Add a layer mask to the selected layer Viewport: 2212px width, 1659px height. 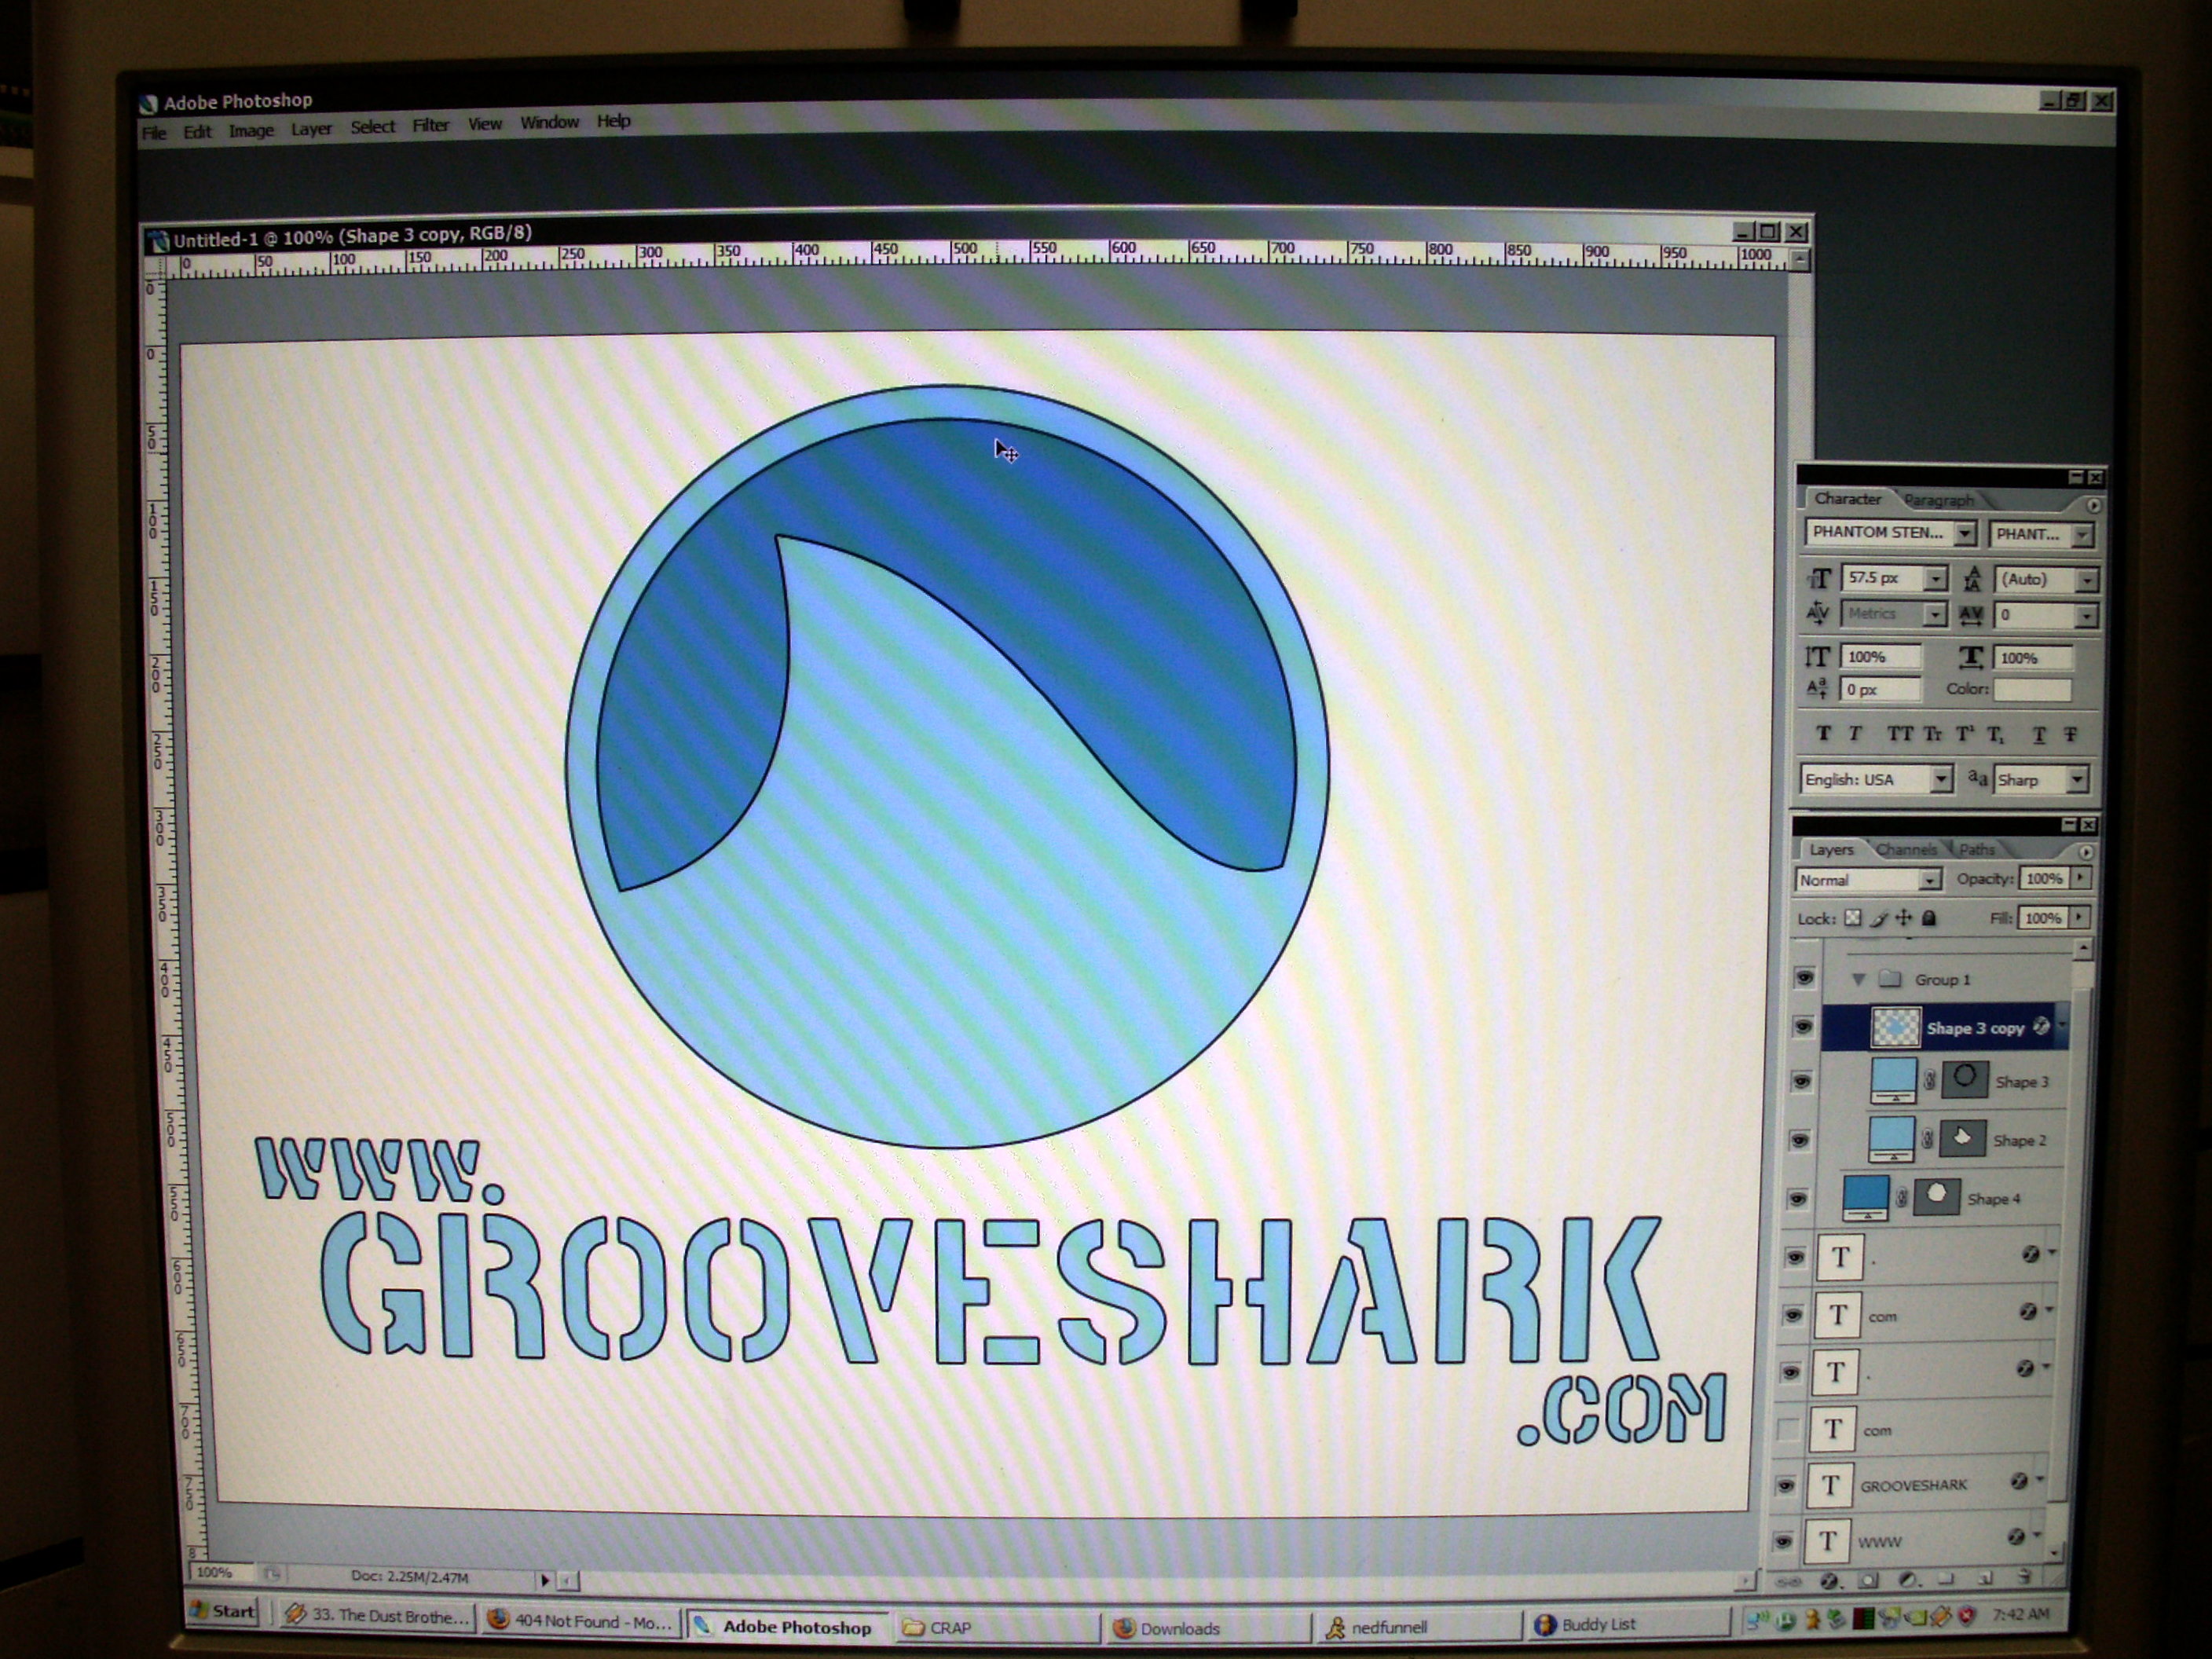point(1868,1580)
